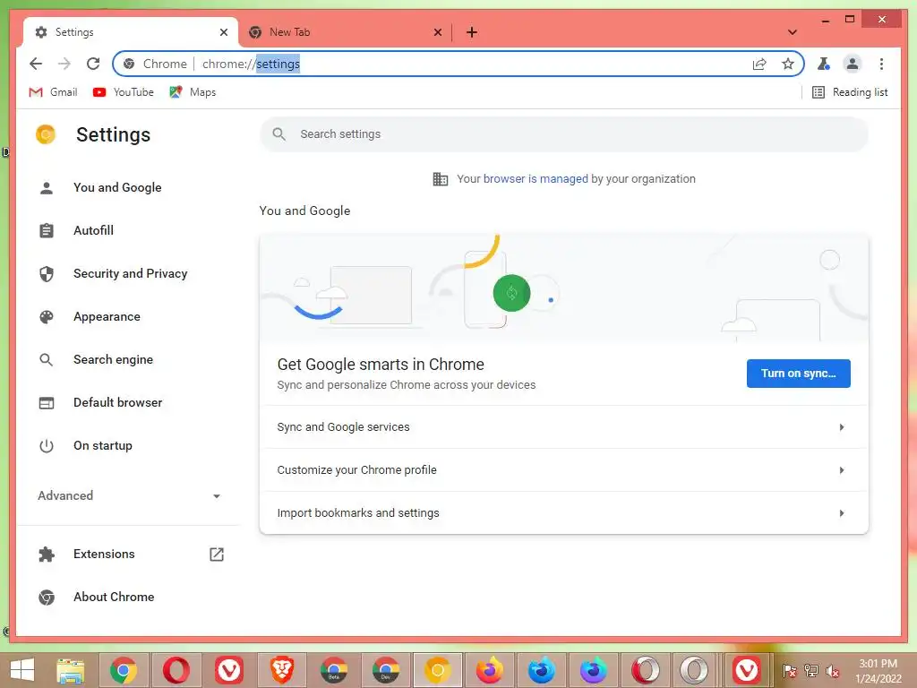Close the New Tab tab
This screenshot has width=917, height=688.
[437, 32]
